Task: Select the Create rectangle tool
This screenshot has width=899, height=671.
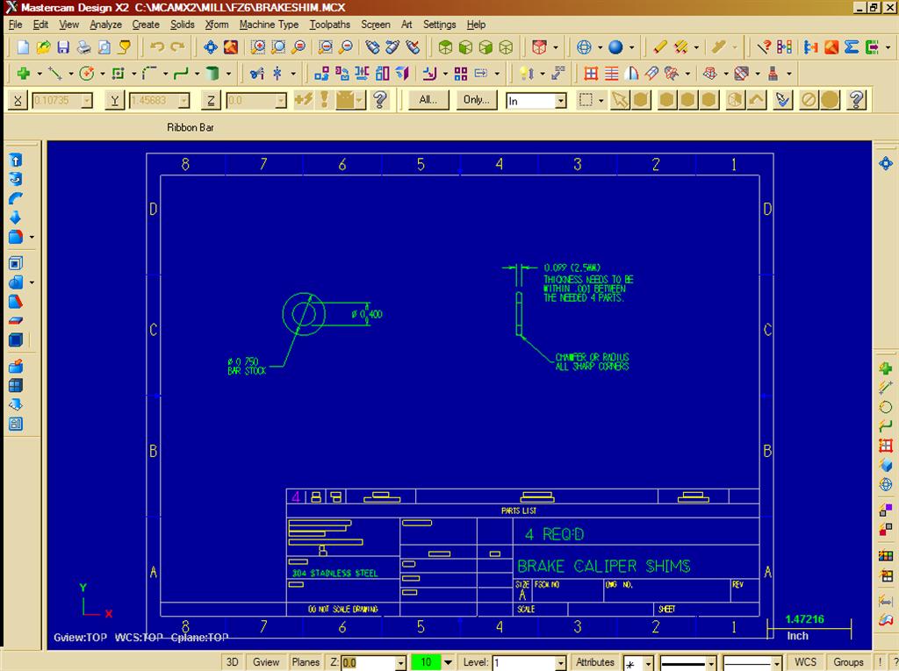Action: click(119, 74)
